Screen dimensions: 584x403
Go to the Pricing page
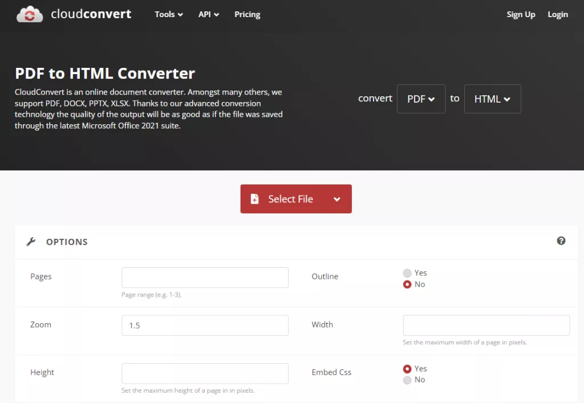tap(248, 14)
